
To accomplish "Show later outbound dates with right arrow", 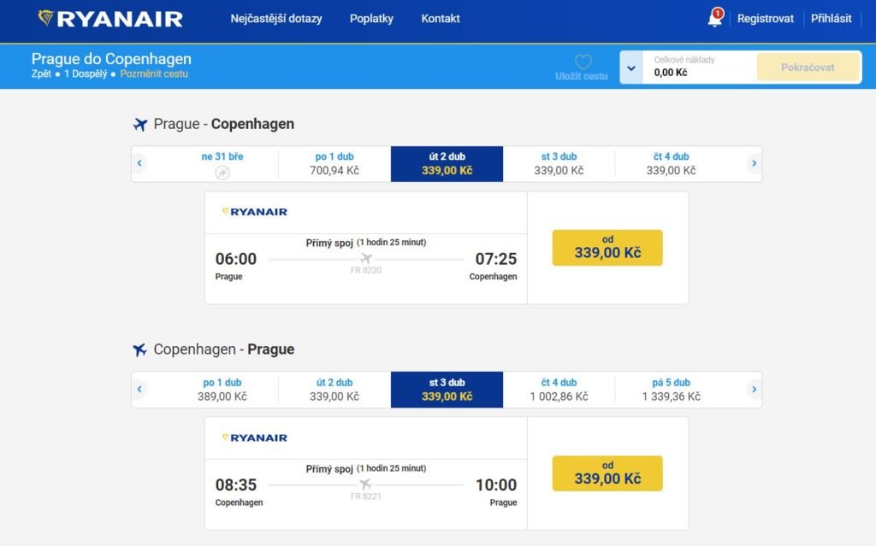I will pos(754,163).
